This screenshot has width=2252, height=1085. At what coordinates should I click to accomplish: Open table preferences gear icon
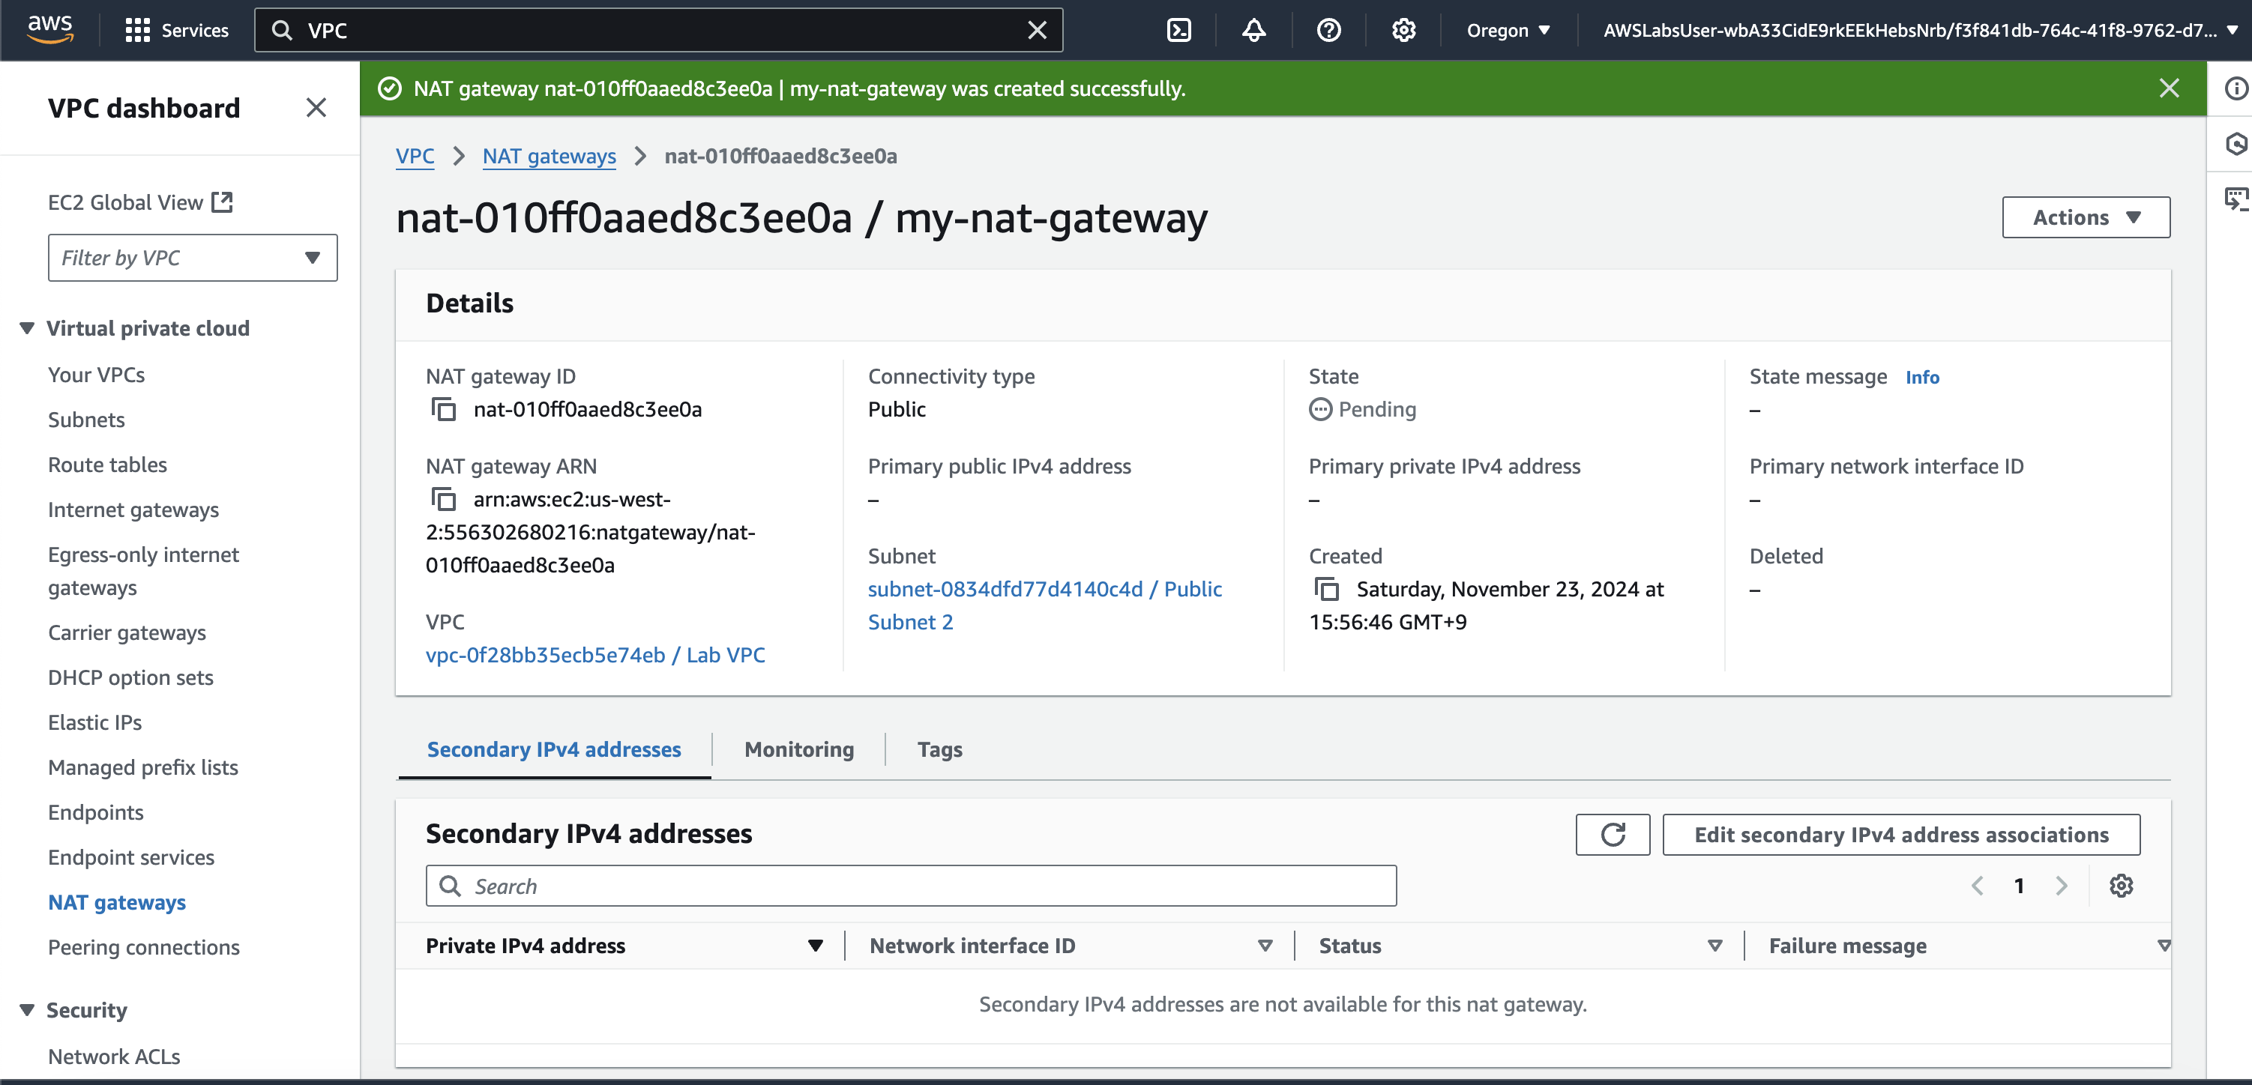(x=2121, y=886)
